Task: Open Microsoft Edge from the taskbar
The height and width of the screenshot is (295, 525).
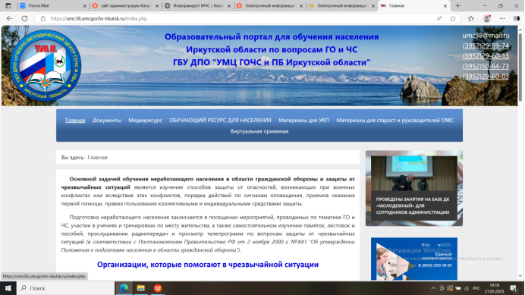Action: point(124,288)
